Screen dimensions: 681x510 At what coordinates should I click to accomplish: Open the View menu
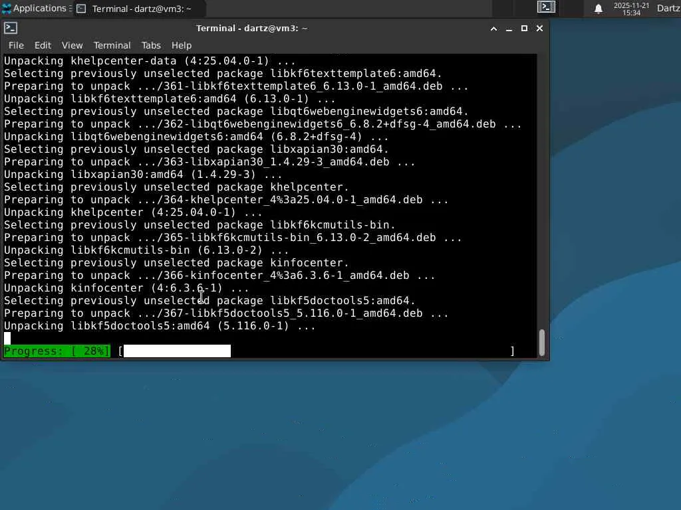(72, 45)
